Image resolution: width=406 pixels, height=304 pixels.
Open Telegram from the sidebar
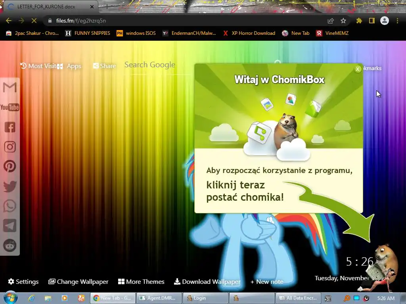10,226
